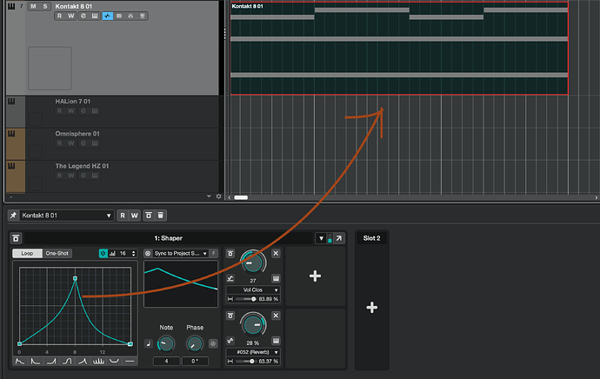600x379 pixels.
Task: Open track list settings gear
Action: click(219, 196)
